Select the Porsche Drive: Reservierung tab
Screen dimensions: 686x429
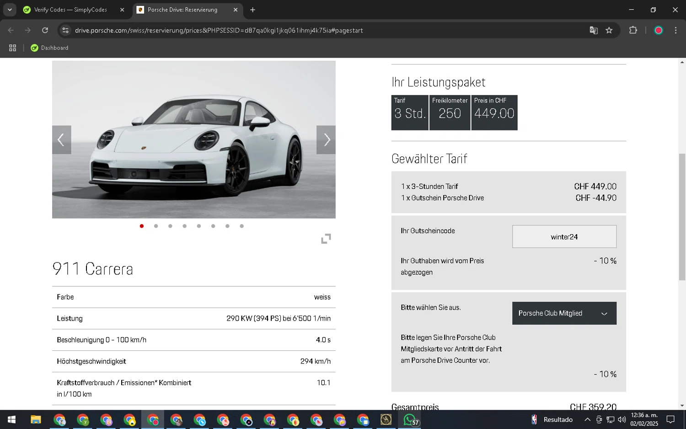182,10
